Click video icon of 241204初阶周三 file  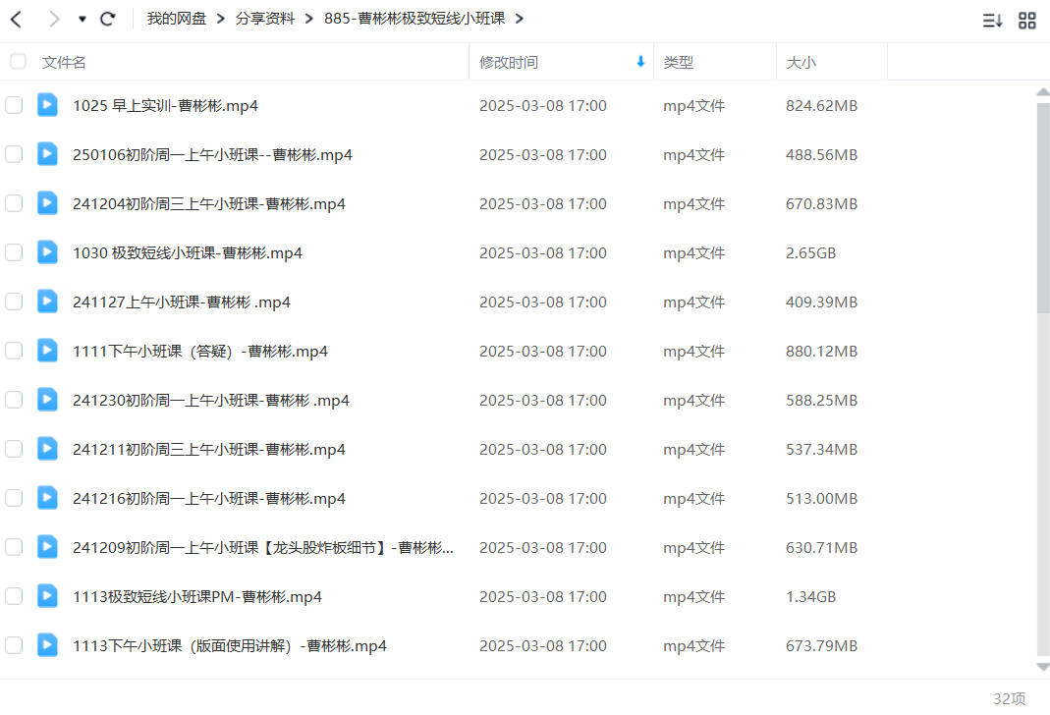[47, 203]
